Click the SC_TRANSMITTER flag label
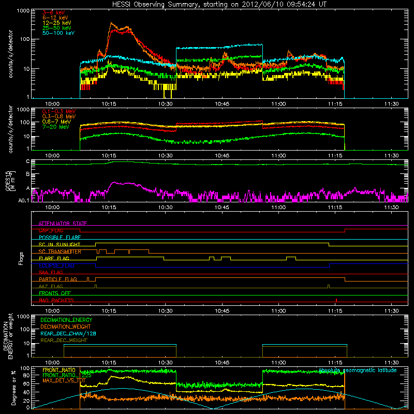This screenshot has height=414, width=414. pos(60,252)
